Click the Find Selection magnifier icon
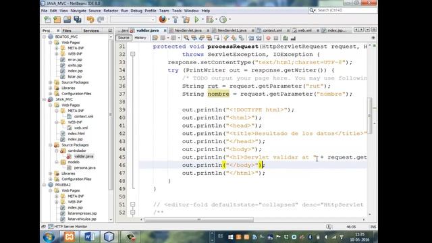 (186, 38)
